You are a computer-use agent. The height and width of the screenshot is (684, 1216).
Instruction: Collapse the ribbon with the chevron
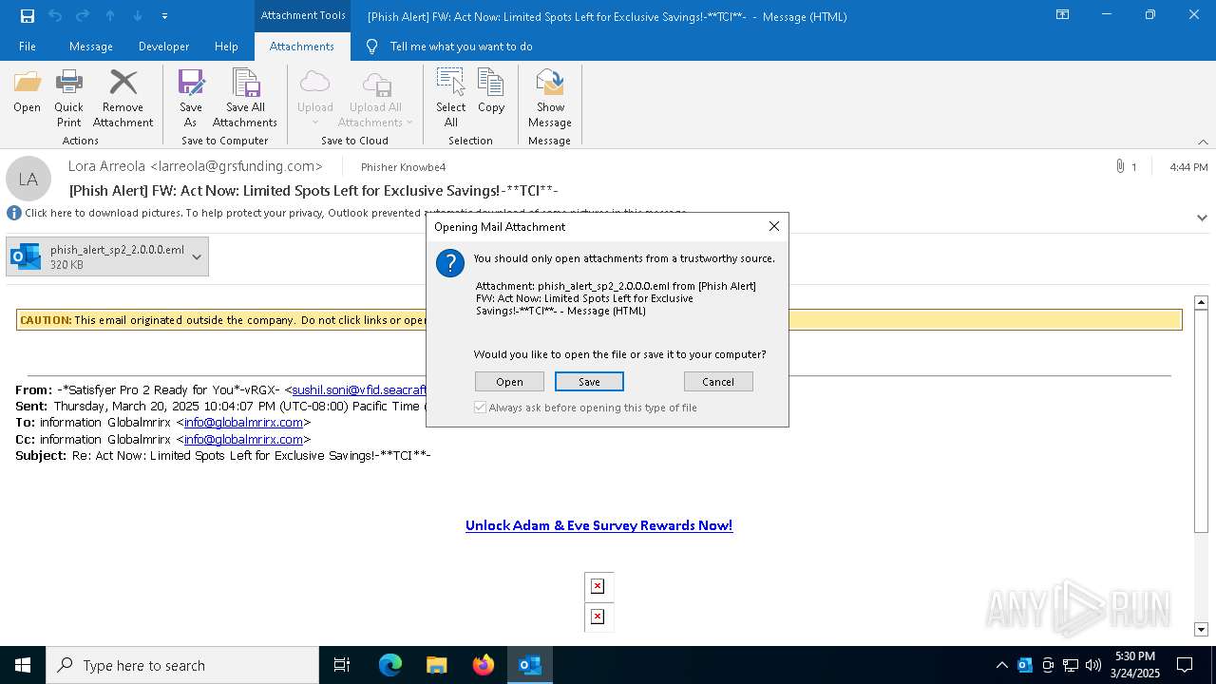coord(1203,142)
